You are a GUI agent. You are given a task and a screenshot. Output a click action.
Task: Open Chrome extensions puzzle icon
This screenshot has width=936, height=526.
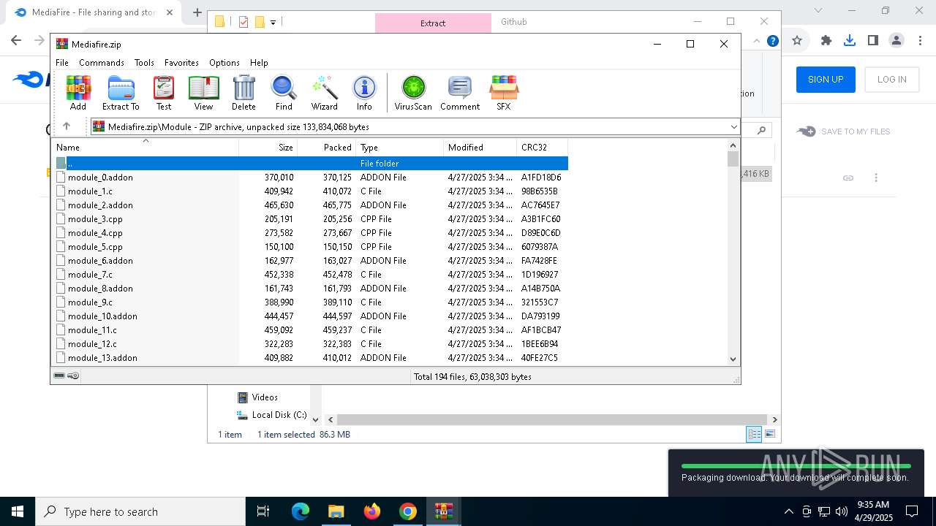(x=826, y=40)
